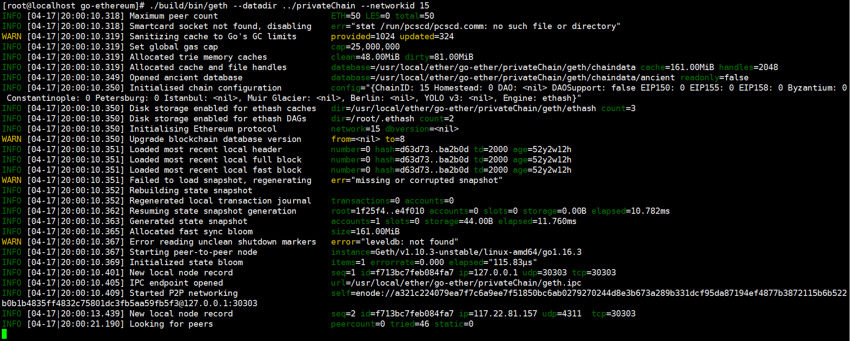
Task: Click 'provided=1024 updated=324' values
Action: click(392, 37)
